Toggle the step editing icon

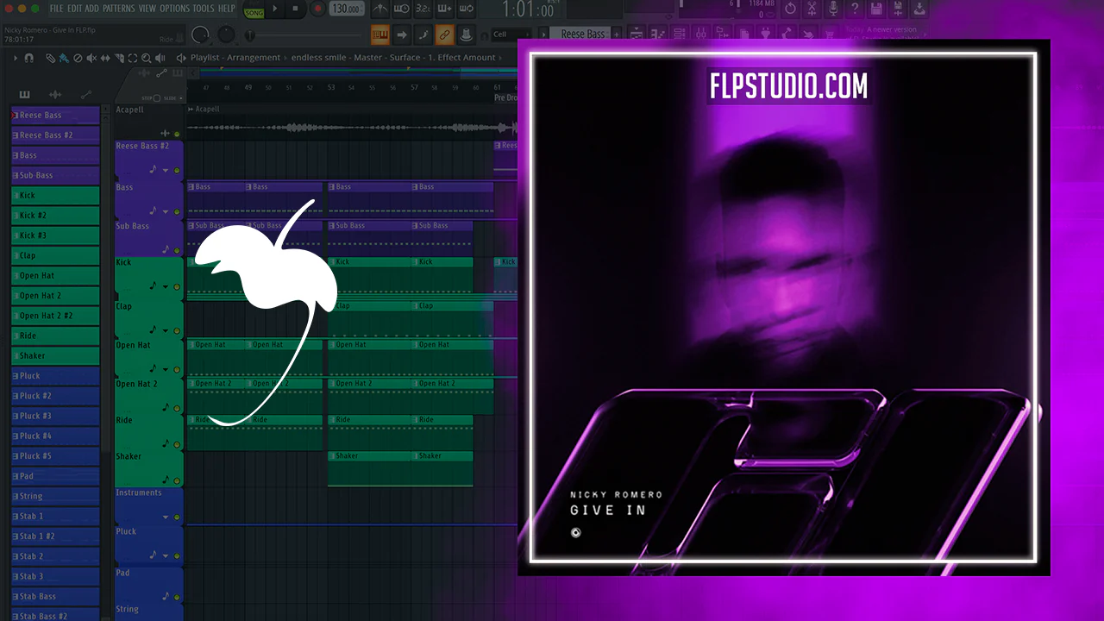pyautogui.click(x=423, y=34)
